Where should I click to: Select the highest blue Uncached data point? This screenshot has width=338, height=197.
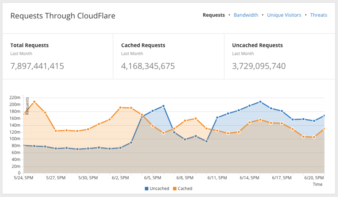coord(260,102)
